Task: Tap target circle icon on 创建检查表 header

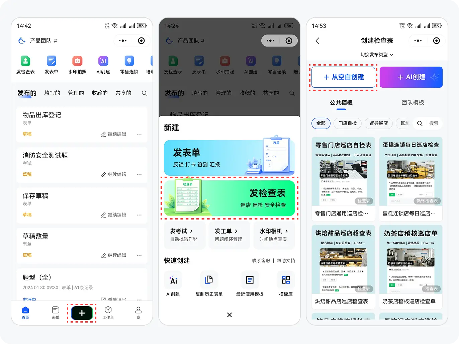Action: point(437,40)
